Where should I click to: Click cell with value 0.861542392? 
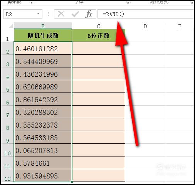coord(43,99)
